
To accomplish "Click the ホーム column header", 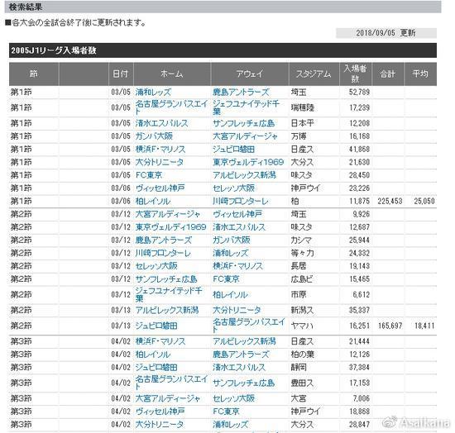I will [x=172, y=74].
